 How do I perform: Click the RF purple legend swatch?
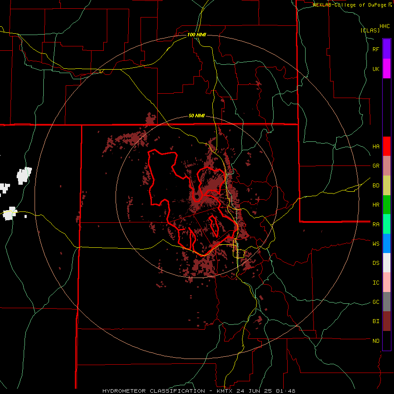tap(387, 49)
